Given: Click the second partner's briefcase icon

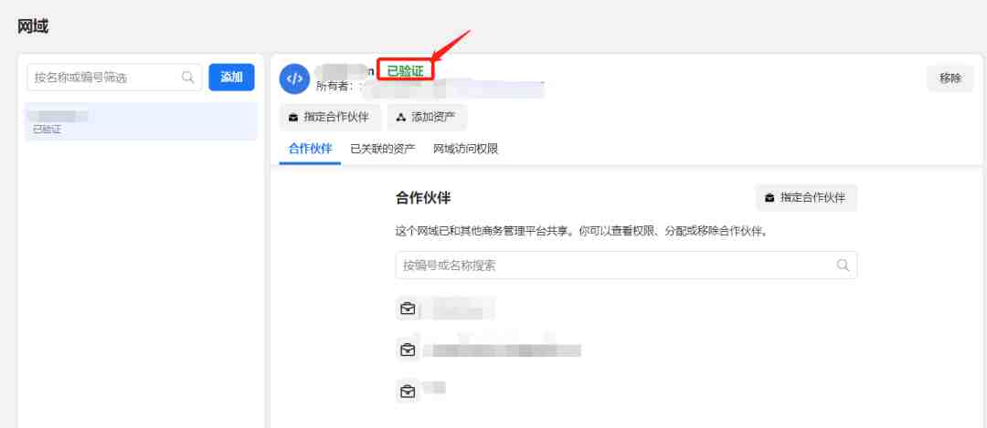Looking at the screenshot, I should point(408,350).
